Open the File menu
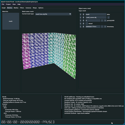Image resolution: width=125 pixels, height=125 pixels. (x=3, y=4)
